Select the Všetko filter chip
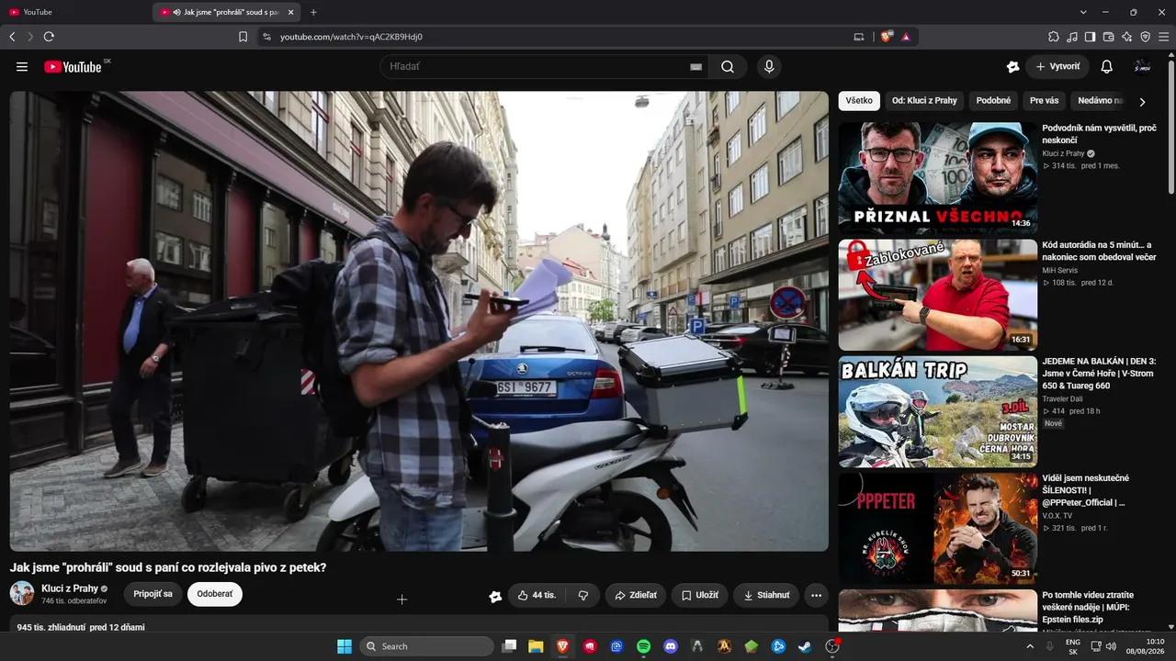This screenshot has width=1176, height=661. click(x=859, y=101)
